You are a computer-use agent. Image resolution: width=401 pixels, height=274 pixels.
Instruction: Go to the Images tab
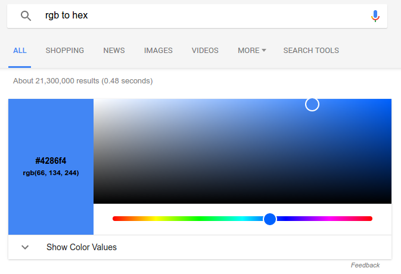point(158,51)
